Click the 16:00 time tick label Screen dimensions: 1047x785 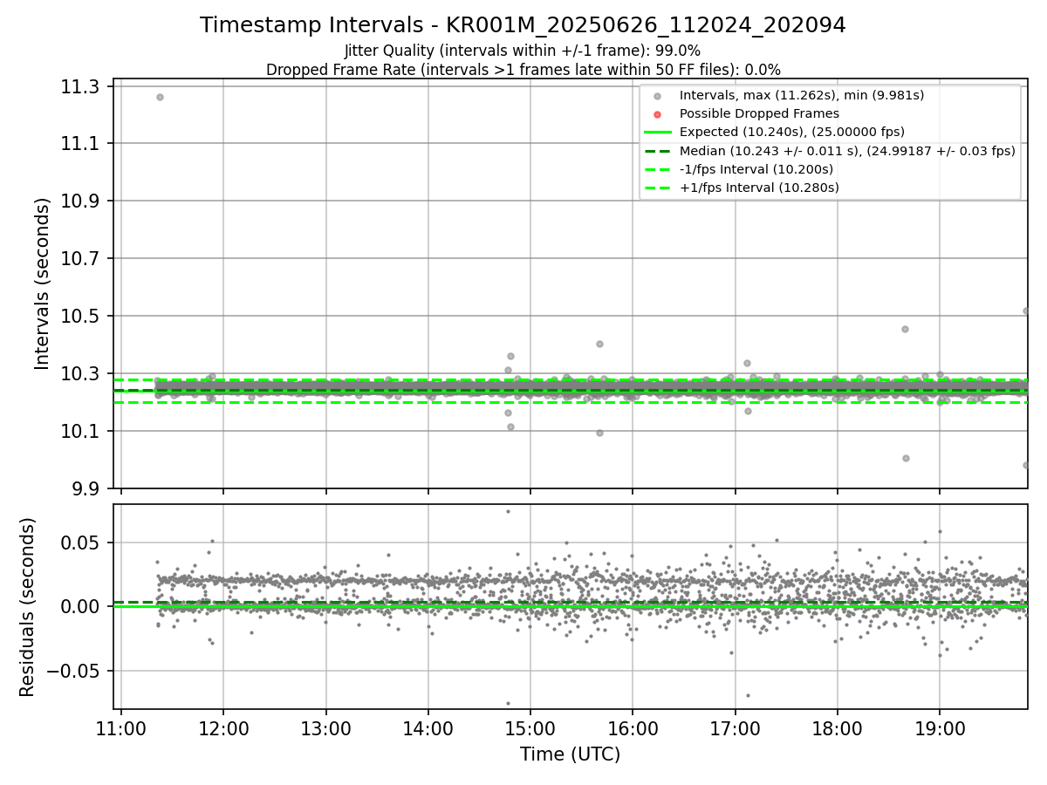click(633, 727)
